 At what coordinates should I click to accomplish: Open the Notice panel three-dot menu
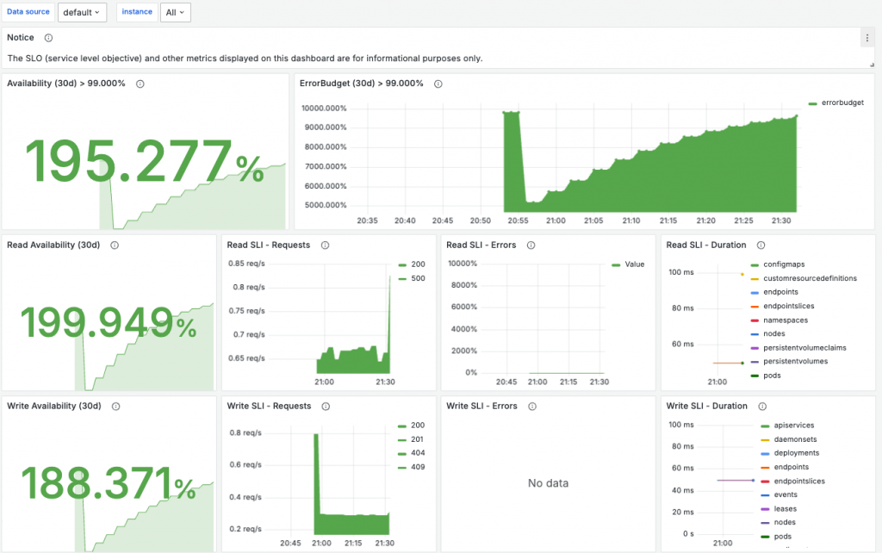866,38
